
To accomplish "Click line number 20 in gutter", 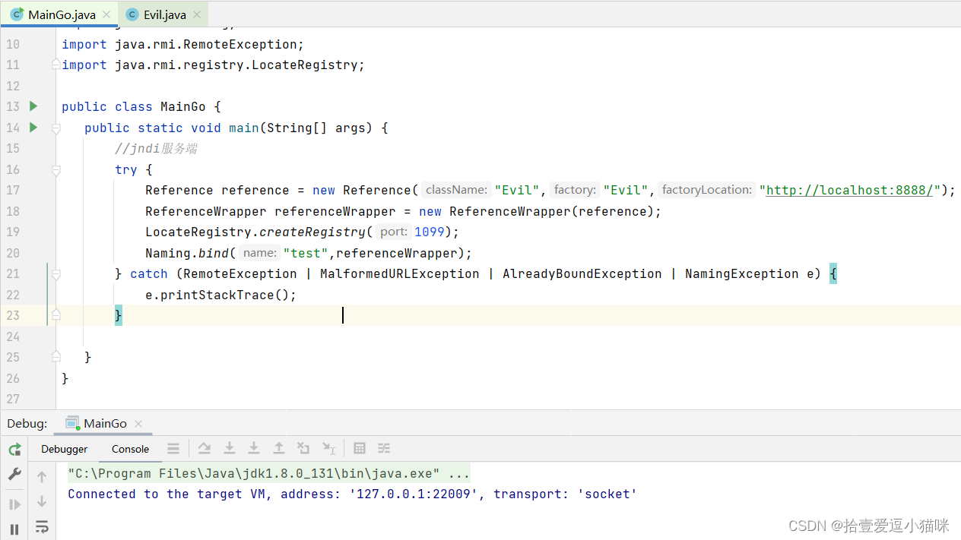I will [x=13, y=253].
